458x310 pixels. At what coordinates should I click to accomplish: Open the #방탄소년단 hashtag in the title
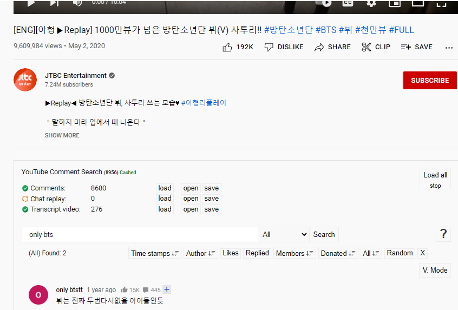[x=289, y=30]
